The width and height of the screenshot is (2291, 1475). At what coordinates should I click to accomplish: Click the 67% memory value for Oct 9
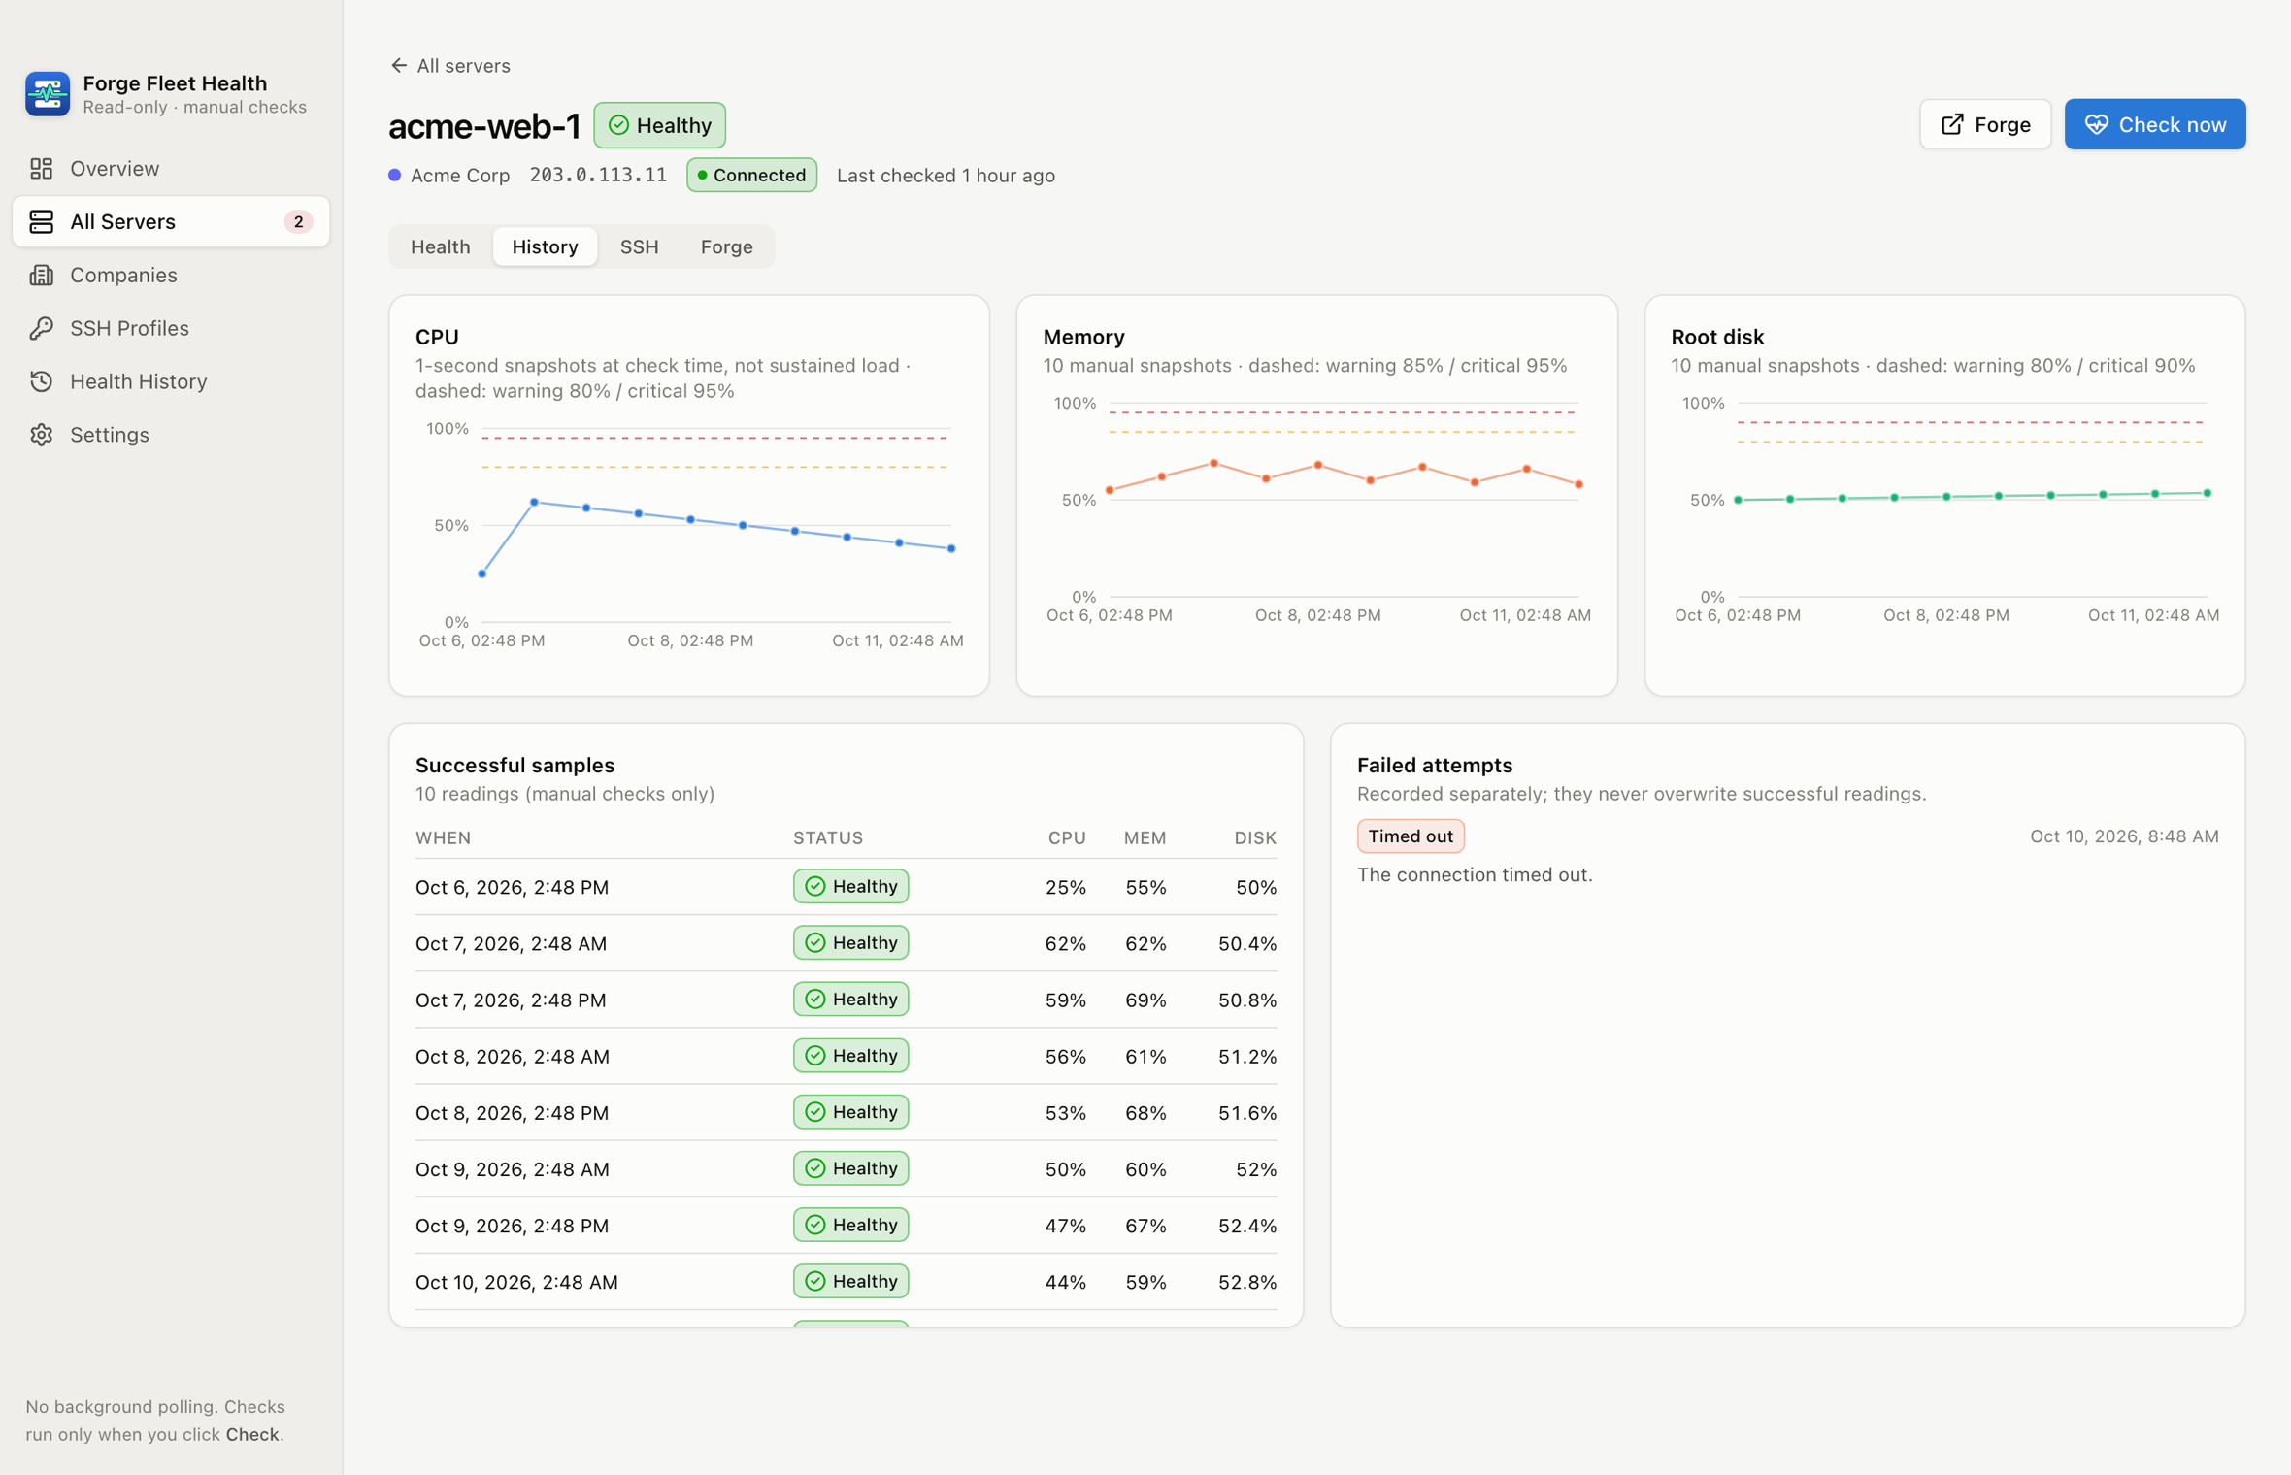(1145, 1227)
